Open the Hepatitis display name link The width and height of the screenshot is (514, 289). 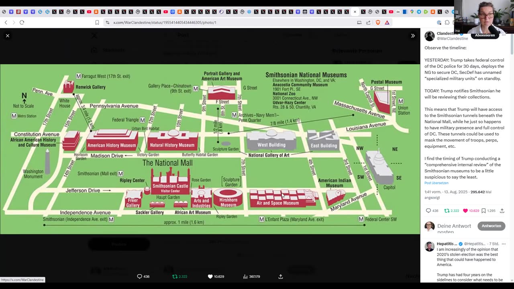click(x=447, y=244)
